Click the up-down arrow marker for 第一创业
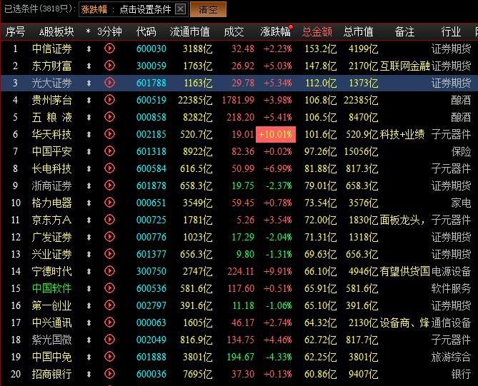 pos(89,305)
